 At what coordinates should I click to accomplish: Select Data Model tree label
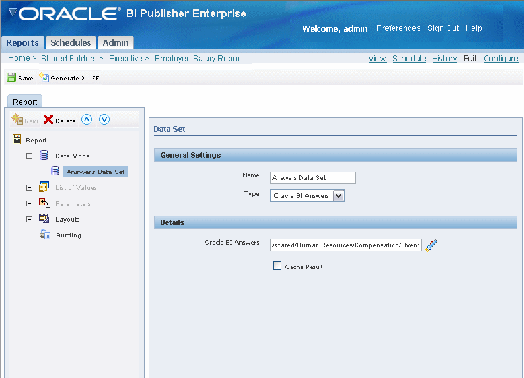(x=73, y=156)
